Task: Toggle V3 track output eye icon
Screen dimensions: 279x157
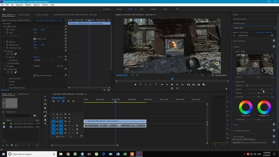Action: tap(69, 114)
